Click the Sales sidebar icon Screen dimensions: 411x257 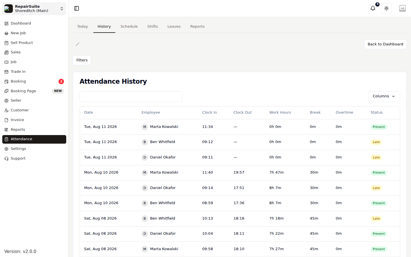pos(6,52)
